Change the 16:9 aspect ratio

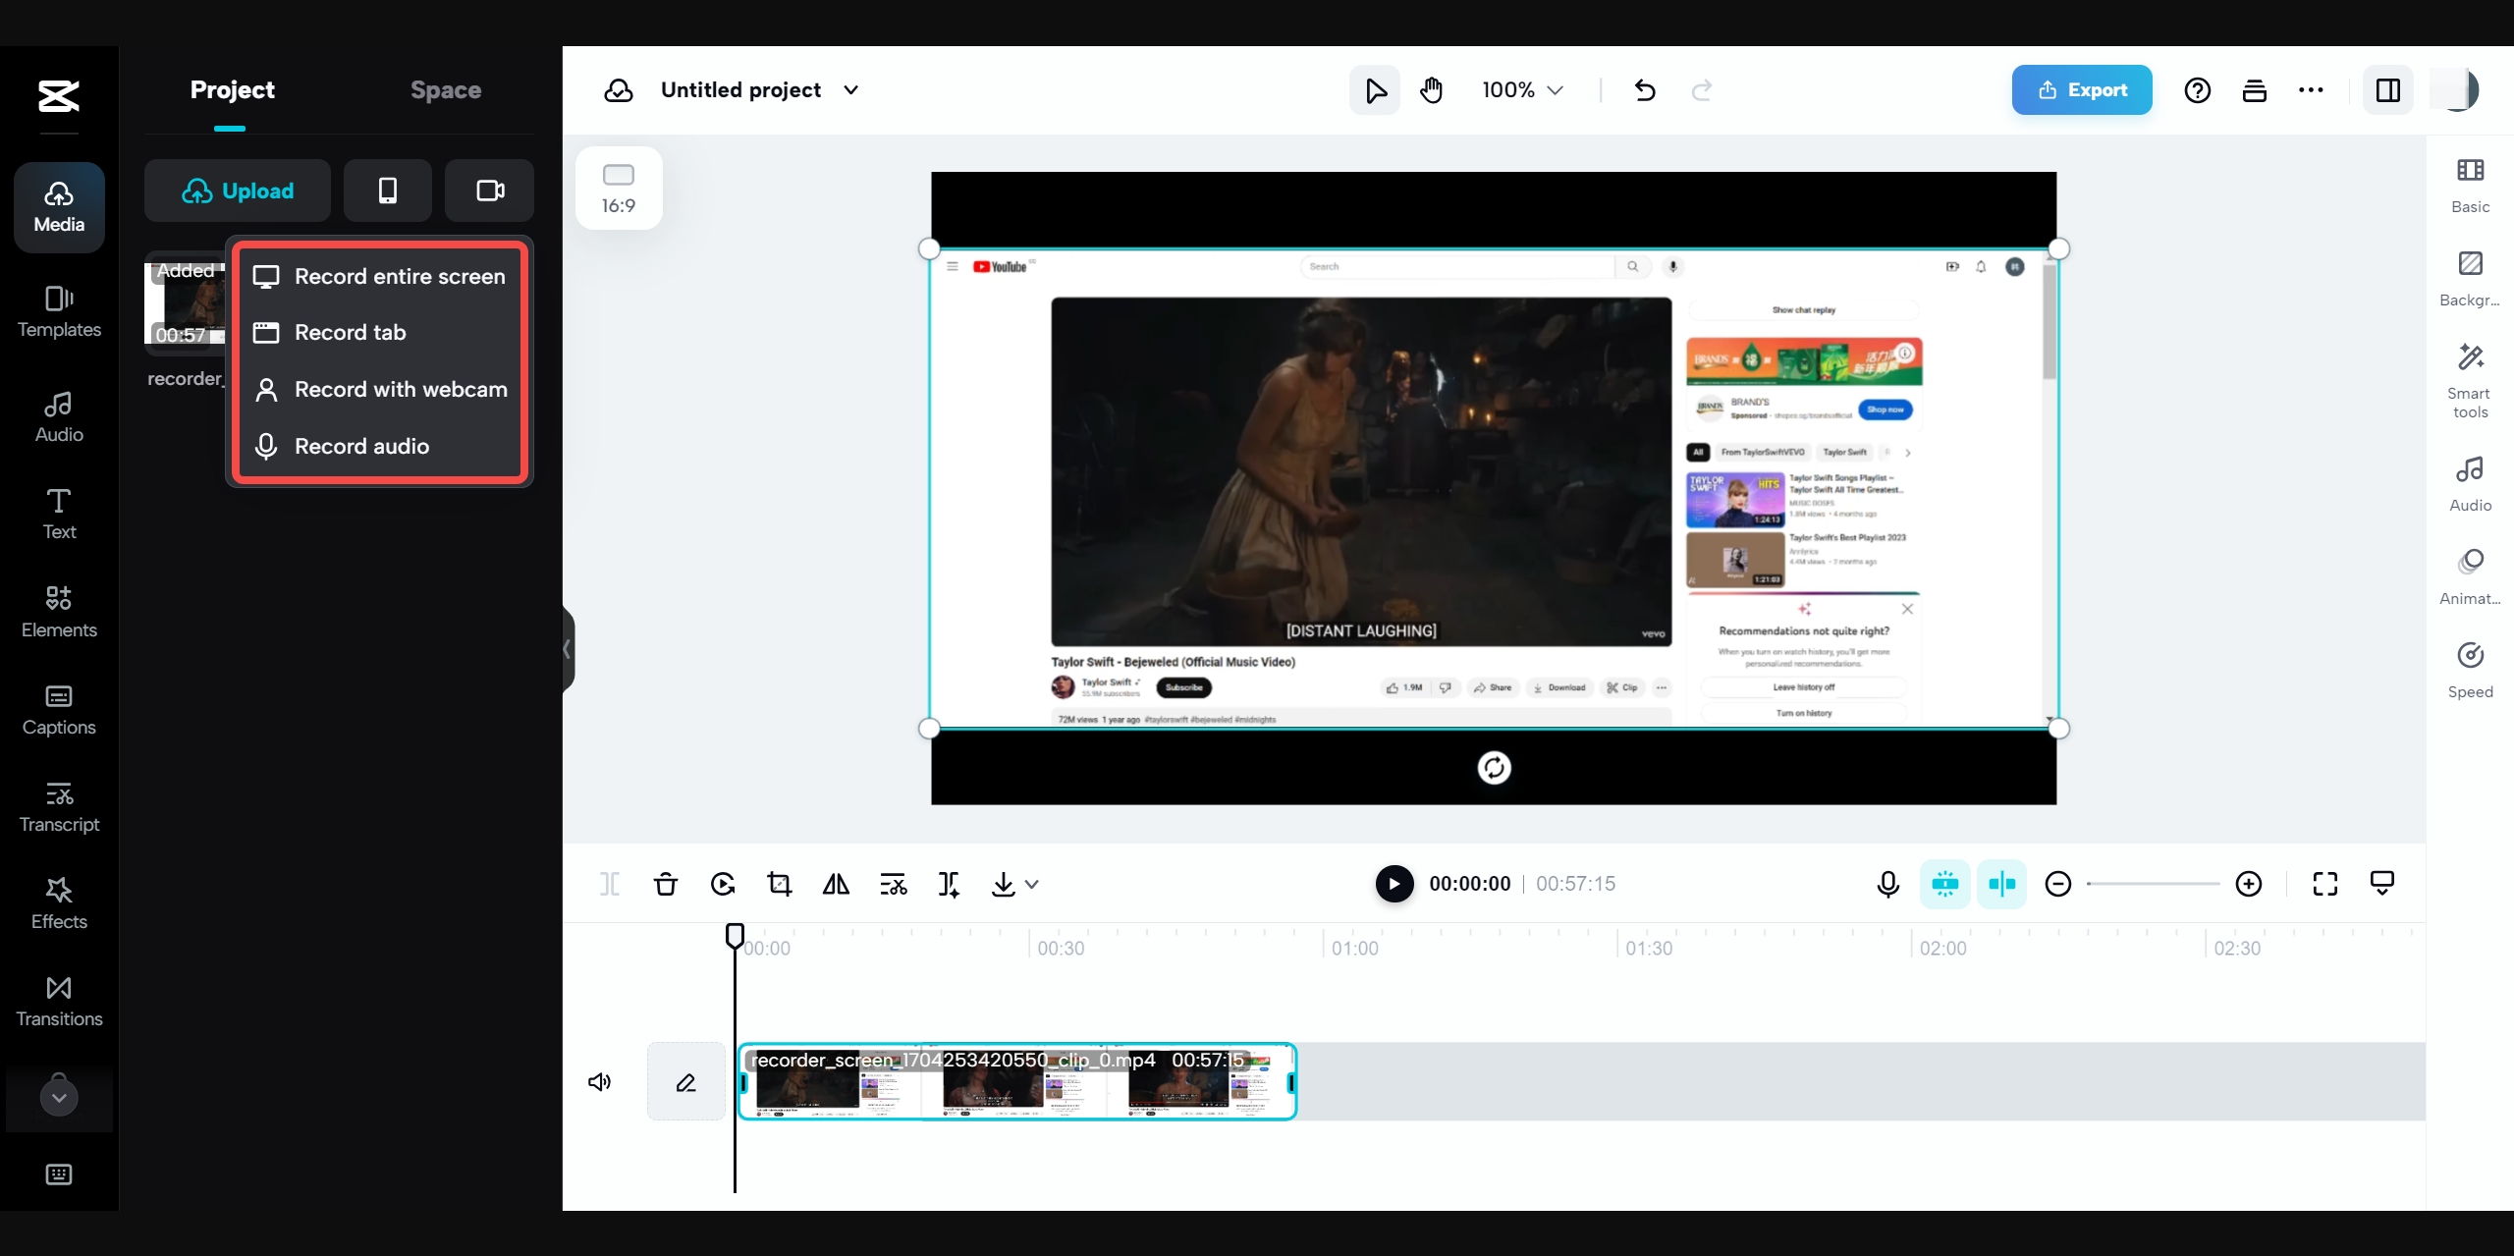(x=619, y=189)
